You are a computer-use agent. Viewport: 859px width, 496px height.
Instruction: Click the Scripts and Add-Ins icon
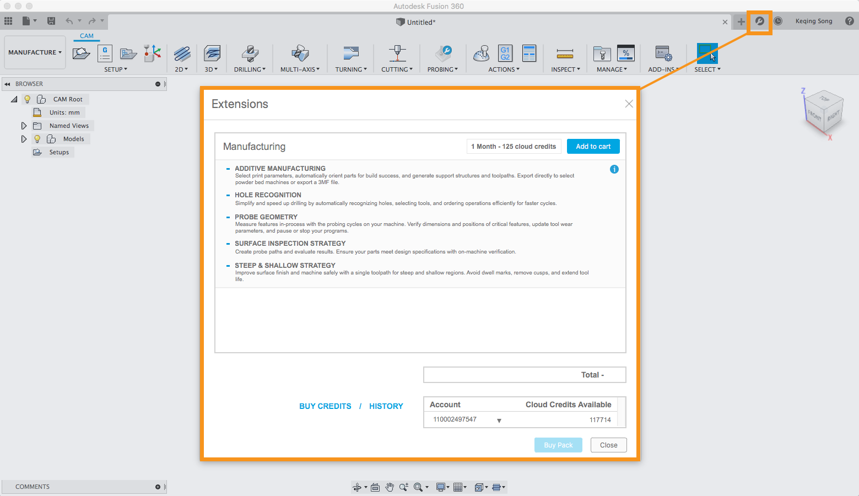click(x=663, y=53)
